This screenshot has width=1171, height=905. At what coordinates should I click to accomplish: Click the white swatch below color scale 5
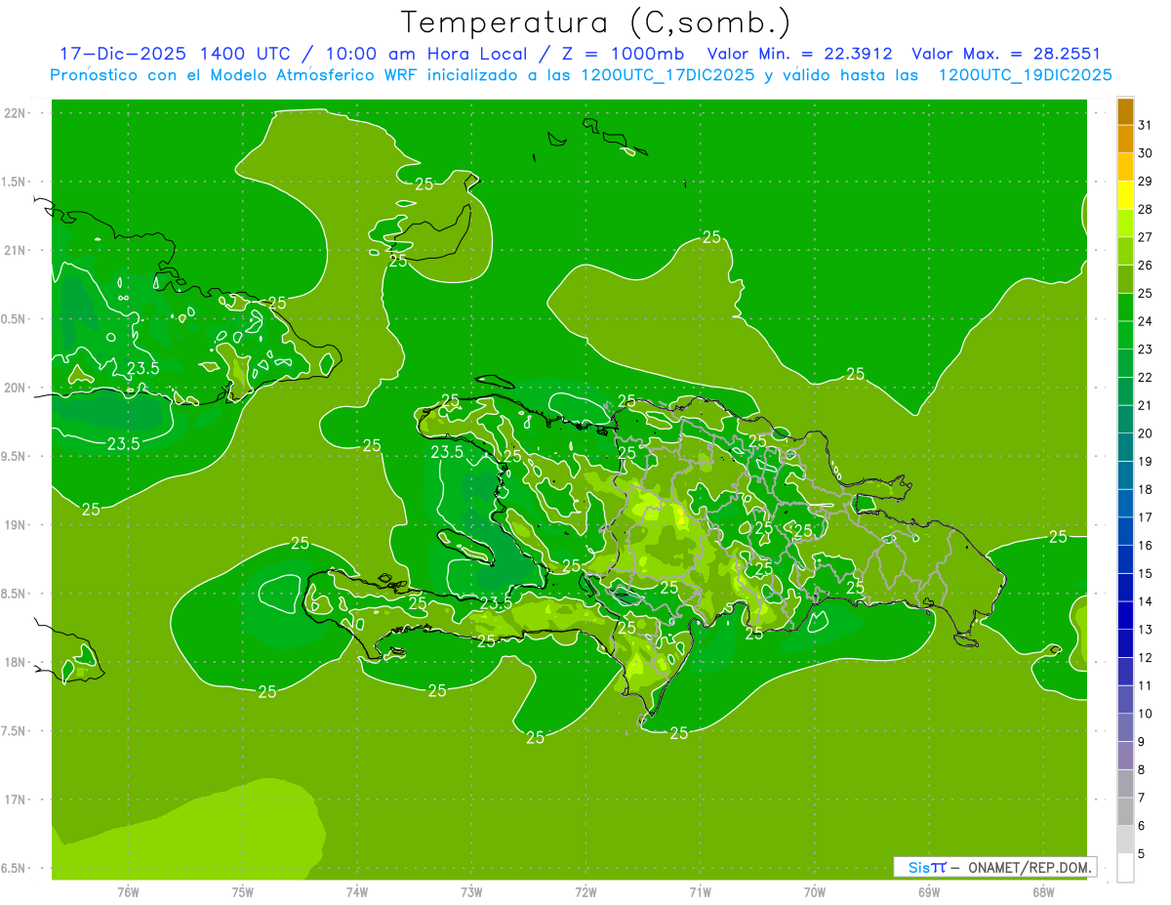pos(1125,868)
